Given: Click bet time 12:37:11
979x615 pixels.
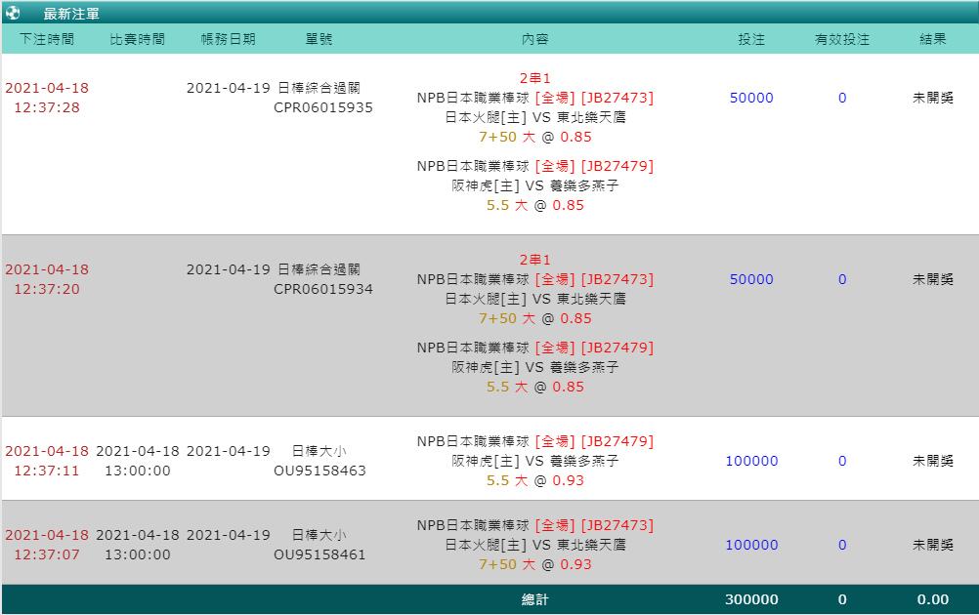Looking at the screenshot, I should pos(47,471).
